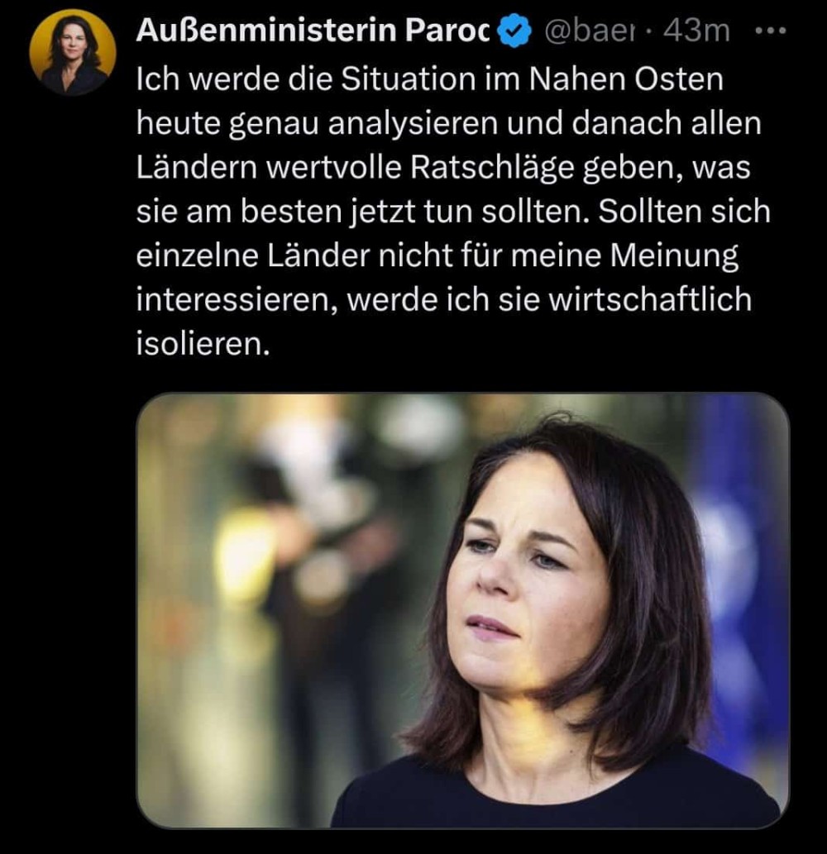Click the tweet line starting "Ländern wertvolle"
The height and width of the screenshot is (854, 827).
tap(443, 168)
